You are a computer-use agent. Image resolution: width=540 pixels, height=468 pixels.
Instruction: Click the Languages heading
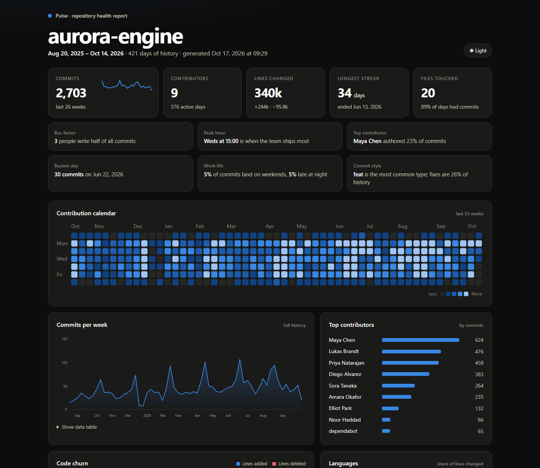coord(343,463)
